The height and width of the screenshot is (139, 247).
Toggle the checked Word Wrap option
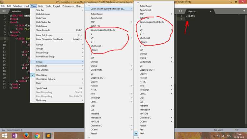pos(42,75)
